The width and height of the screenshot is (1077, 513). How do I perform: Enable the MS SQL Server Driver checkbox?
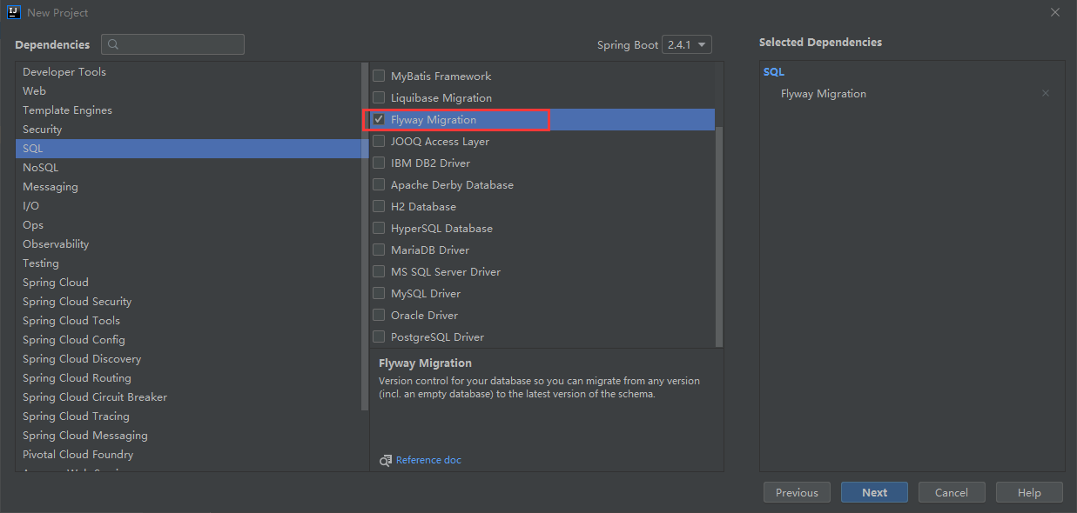pyautogui.click(x=379, y=271)
